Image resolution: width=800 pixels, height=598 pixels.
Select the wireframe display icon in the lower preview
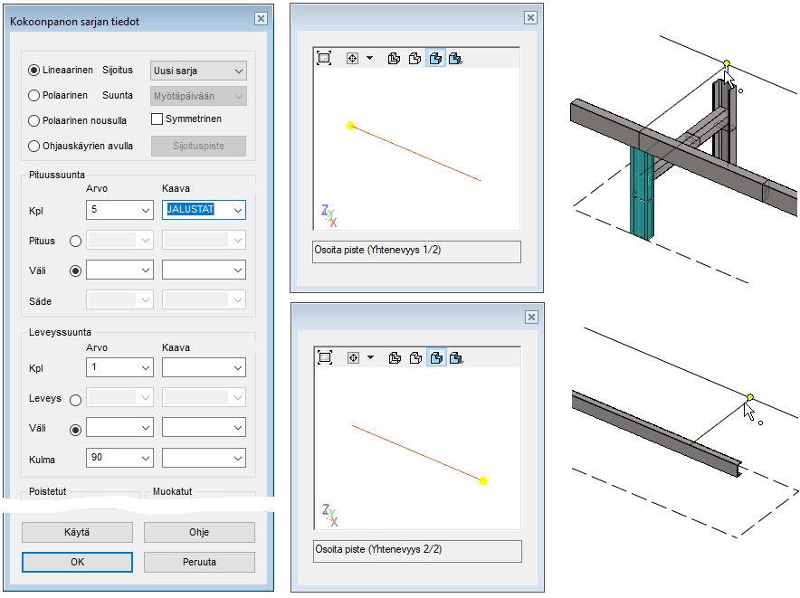click(394, 358)
